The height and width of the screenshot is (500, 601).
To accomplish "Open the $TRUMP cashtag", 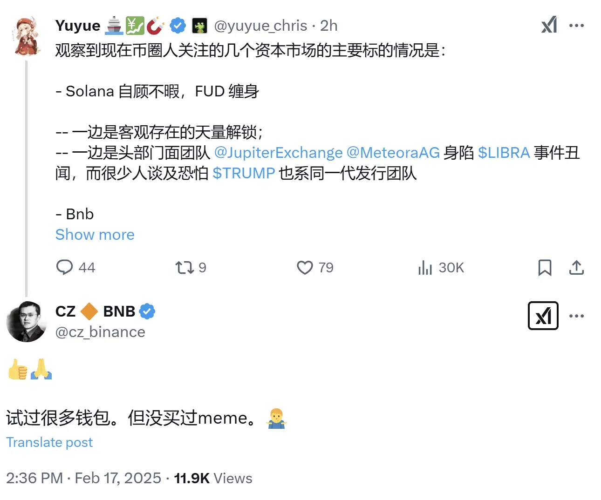I will pyautogui.click(x=244, y=174).
